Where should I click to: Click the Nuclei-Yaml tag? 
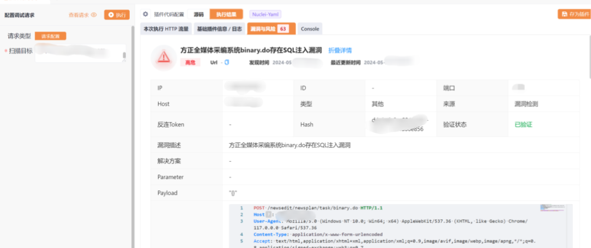(266, 14)
